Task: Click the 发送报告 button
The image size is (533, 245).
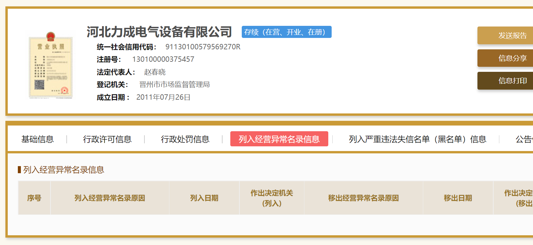Action: tap(505, 35)
